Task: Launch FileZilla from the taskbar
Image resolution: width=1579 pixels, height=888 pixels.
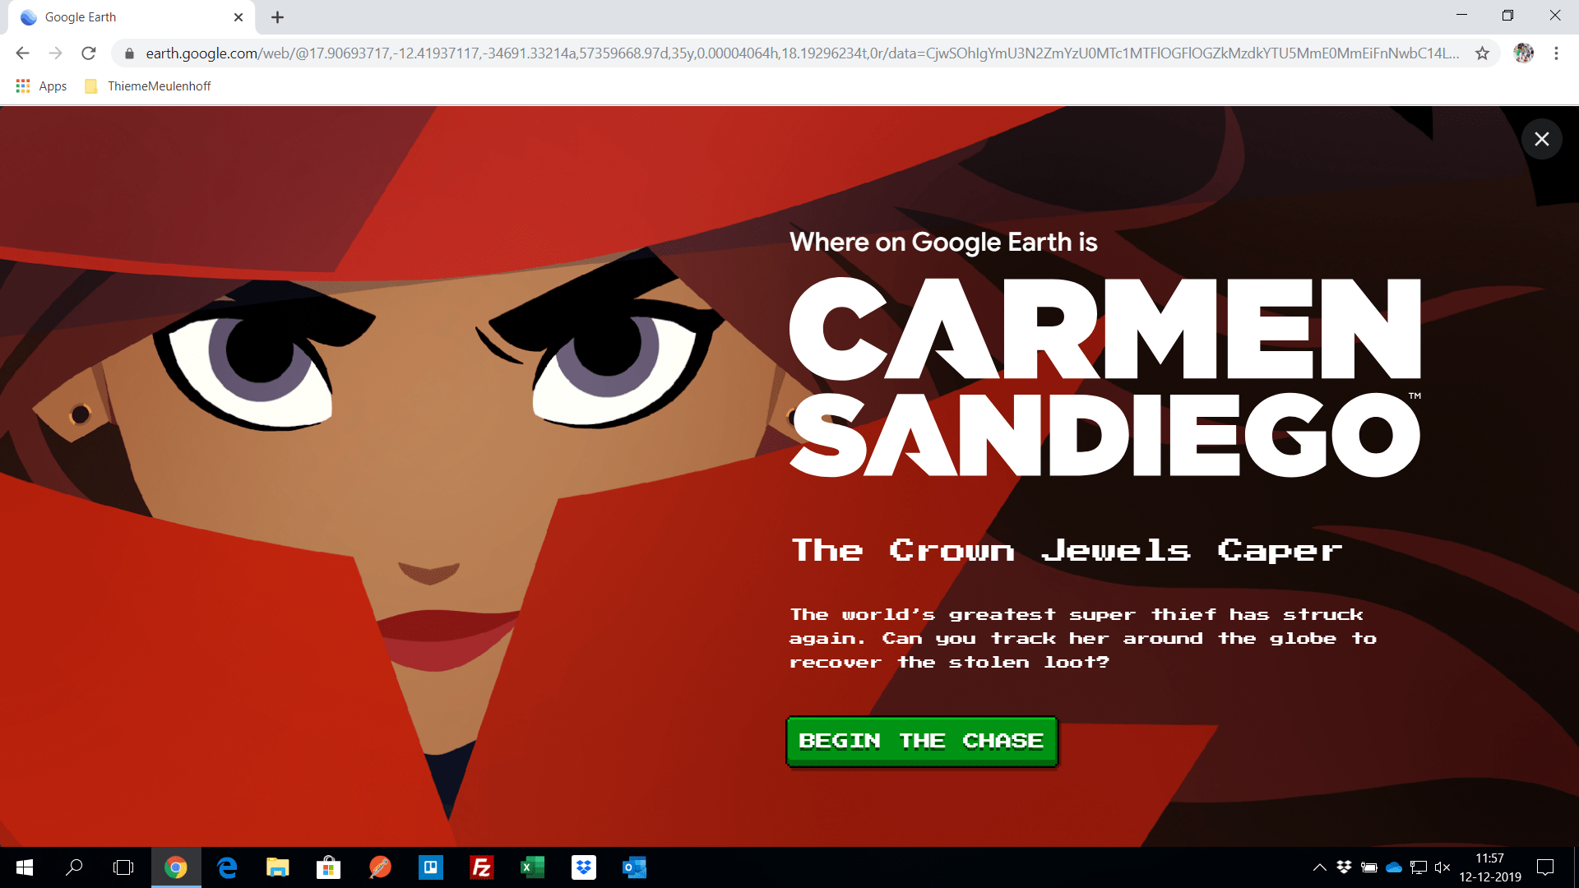Action: point(482,867)
